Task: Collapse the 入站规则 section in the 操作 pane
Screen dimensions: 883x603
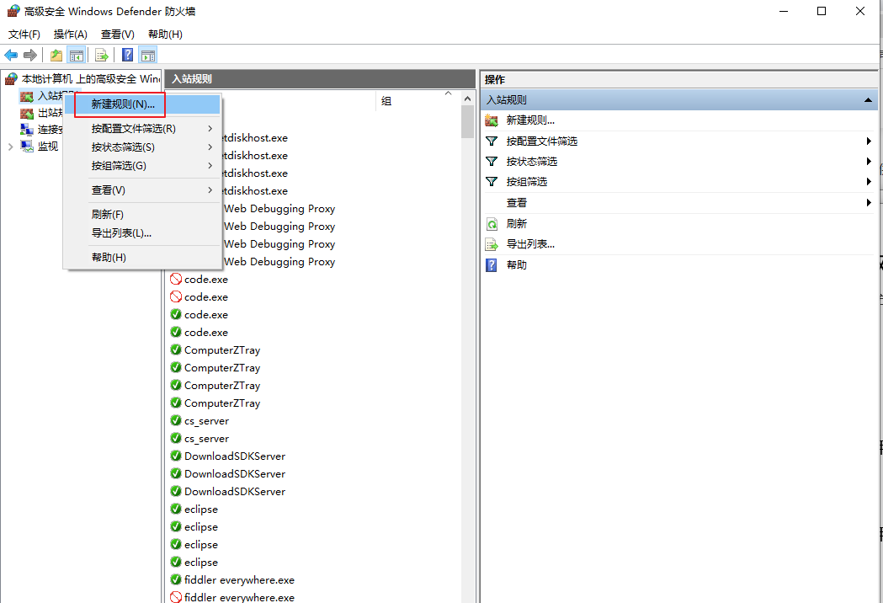Action: click(x=868, y=100)
